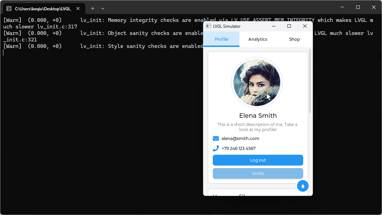
Task: Select the Shop tab
Action: (x=294, y=39)
